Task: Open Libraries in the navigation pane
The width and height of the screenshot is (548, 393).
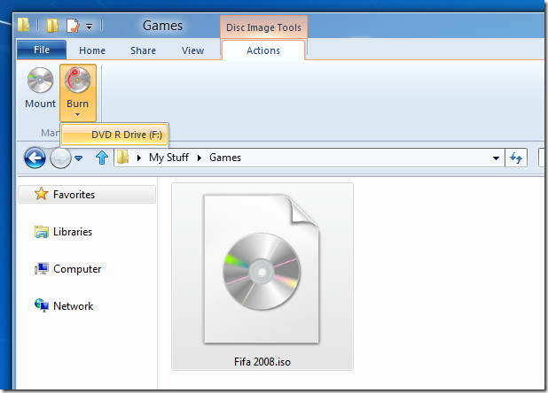Action: click(x=73, y=232)
